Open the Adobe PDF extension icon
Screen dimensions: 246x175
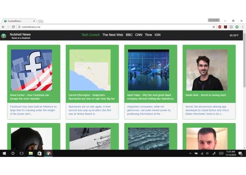tap(225, 27)
